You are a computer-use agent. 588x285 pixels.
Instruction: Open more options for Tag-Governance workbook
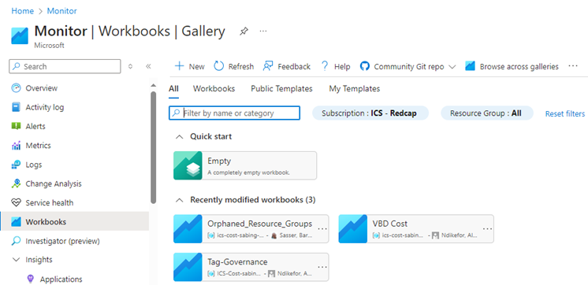(x=322, y=267)
